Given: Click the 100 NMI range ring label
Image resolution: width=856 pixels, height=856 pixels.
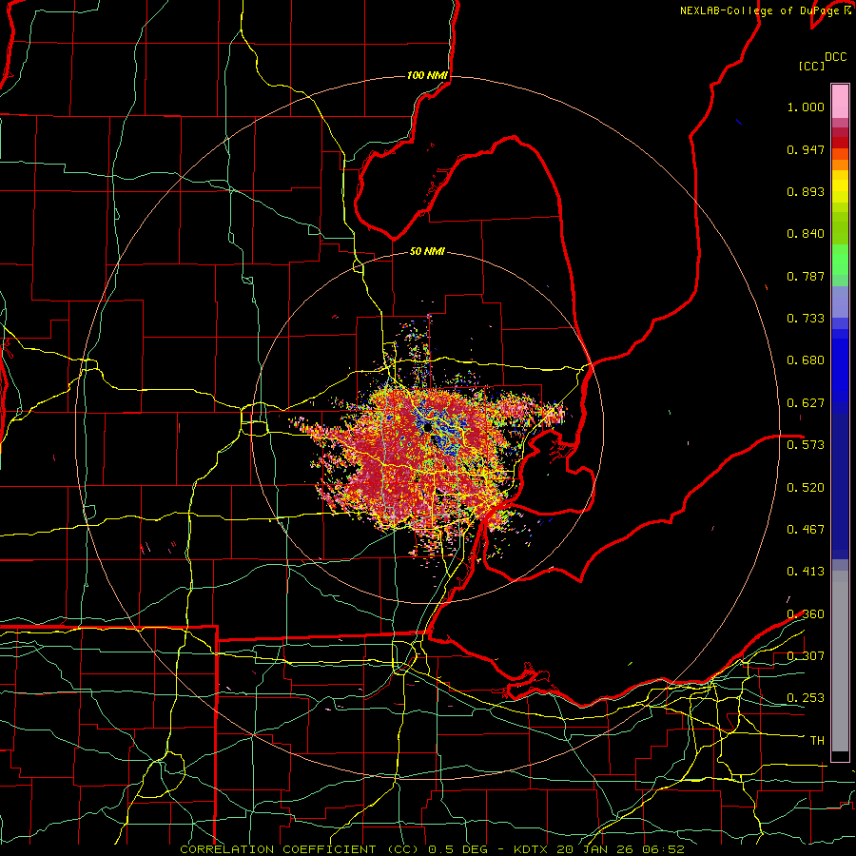Looking at the screenshot, I should tap(427, 75).
